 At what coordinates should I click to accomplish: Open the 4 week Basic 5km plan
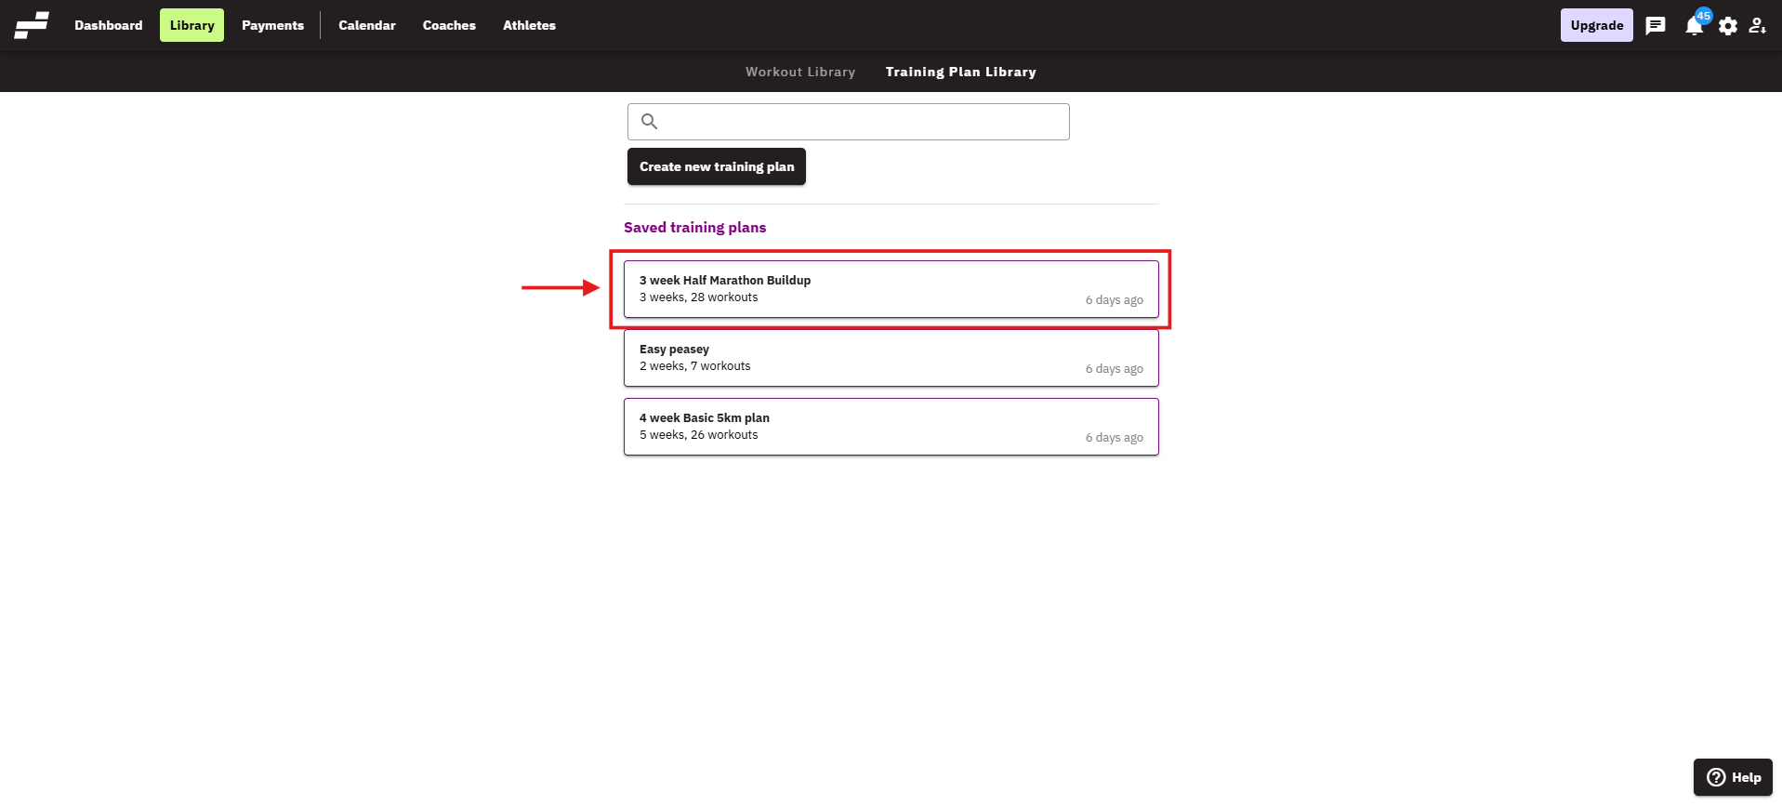click(891, 427)
